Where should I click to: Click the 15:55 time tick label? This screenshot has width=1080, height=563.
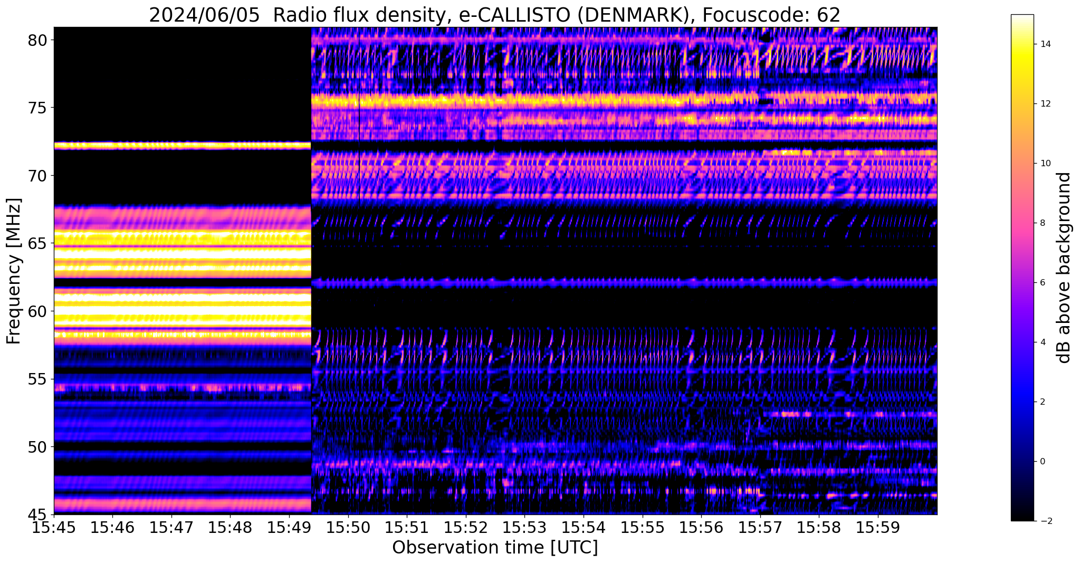click(642, 528)
